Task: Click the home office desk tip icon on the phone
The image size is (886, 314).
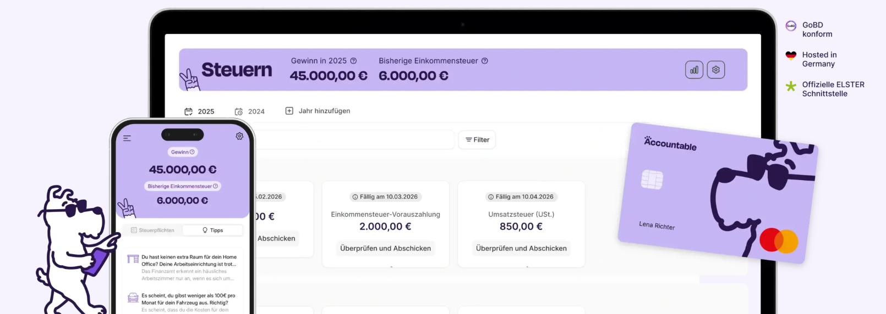Action: coord(133,259)
